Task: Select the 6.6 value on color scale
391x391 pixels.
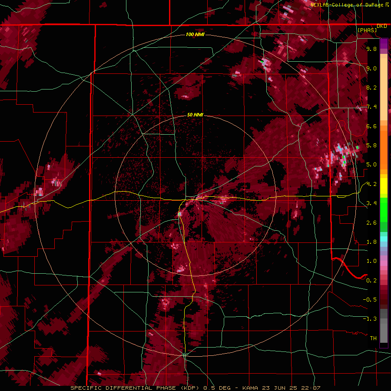Action: (x=371, y=126)
